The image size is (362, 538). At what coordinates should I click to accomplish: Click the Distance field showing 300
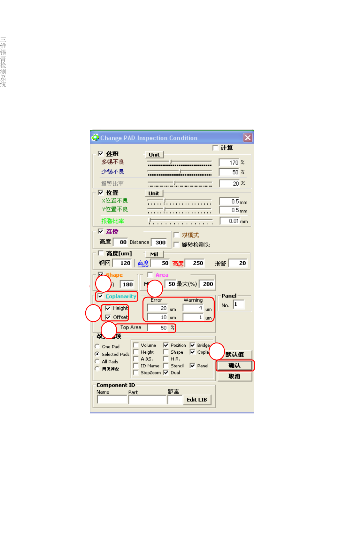[x=159, y=242]
